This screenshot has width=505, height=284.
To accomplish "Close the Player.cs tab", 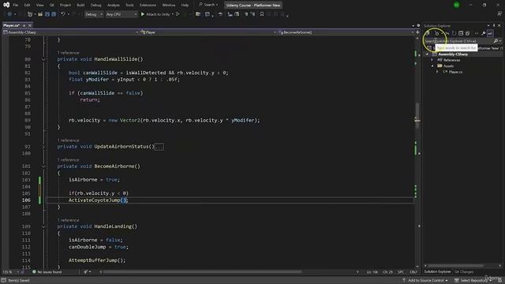I will click(30, 25).
